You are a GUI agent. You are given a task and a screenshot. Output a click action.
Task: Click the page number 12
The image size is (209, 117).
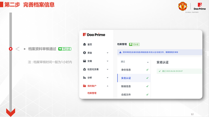click(x=192, y=114)
